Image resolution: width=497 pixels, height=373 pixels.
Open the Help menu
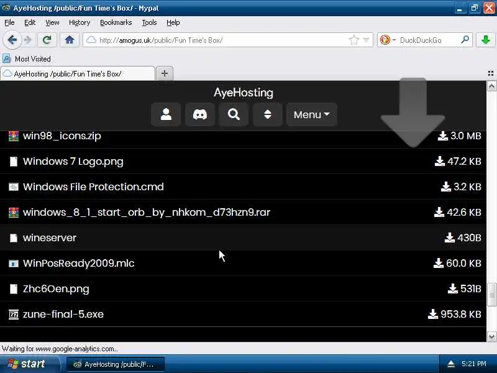pyautogui.click(x=173, y=22)
